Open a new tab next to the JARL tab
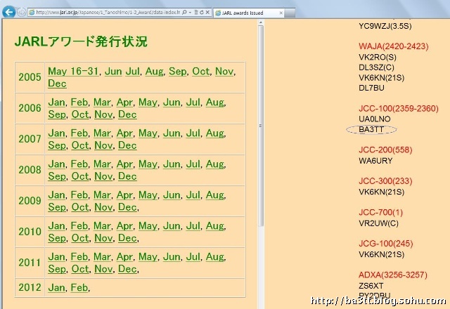The image size is (450, 309). [290, 13]
